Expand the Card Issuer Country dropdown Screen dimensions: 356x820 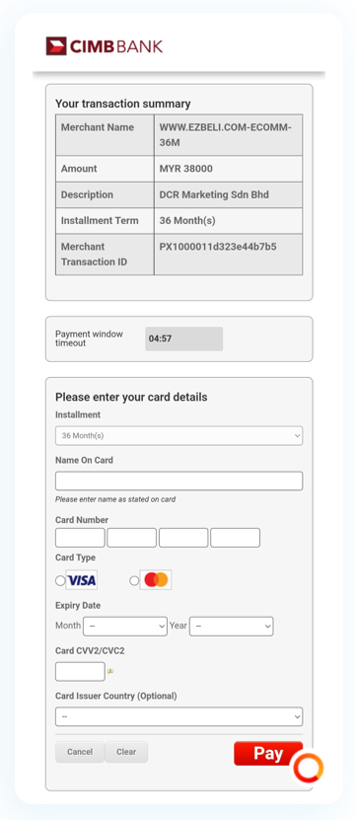pos(178,716)
